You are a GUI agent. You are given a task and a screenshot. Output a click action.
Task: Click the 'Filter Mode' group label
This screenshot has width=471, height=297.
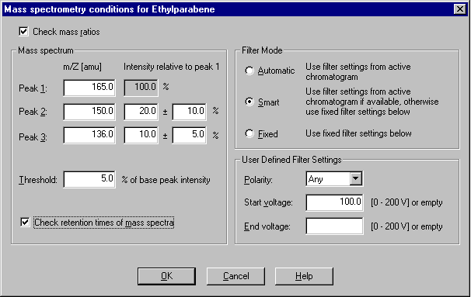point(262,50)
